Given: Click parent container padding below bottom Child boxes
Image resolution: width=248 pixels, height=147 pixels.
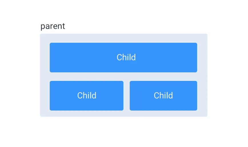Looking at the screenshot, I should (123, 114).
